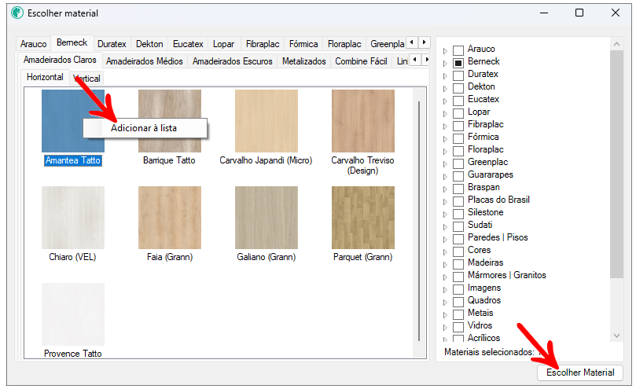Select the Imagens tree label
636x389 pixels.
[484, 288]
